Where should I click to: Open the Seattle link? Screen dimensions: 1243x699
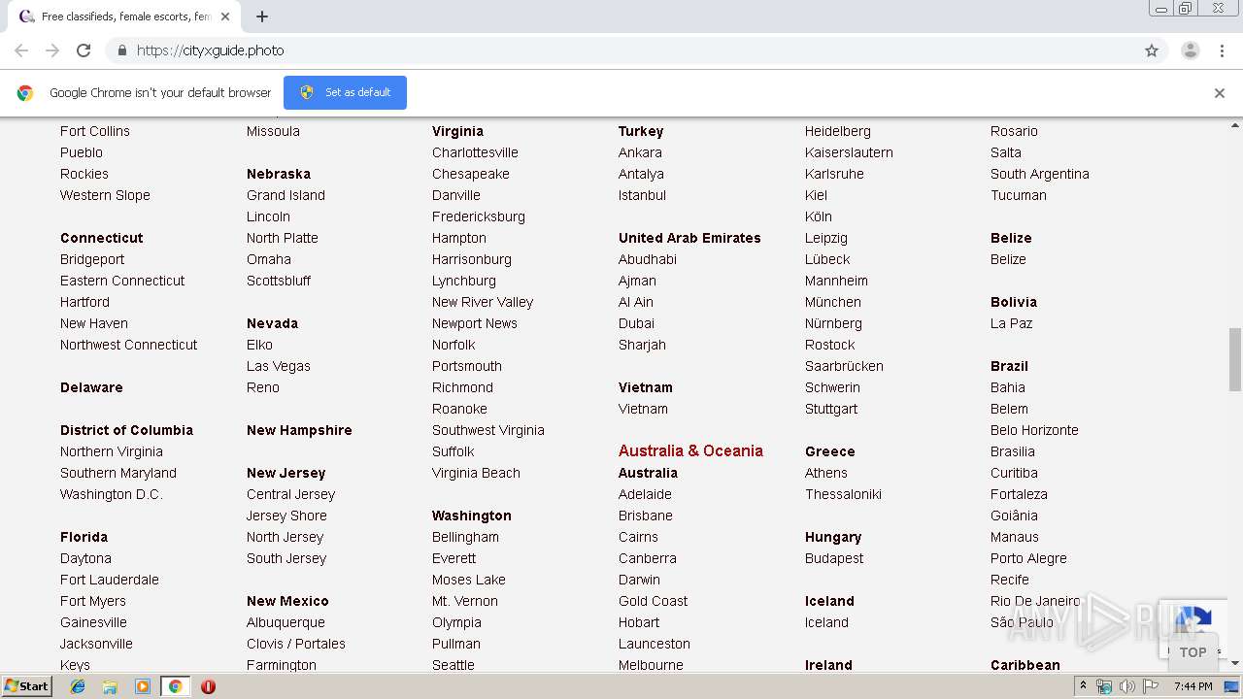(x=454, y=665)
